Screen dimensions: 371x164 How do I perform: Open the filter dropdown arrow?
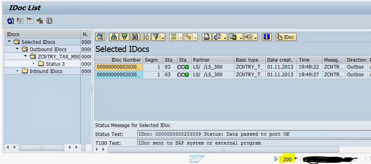pyautogui.click(x=163, y=38)
